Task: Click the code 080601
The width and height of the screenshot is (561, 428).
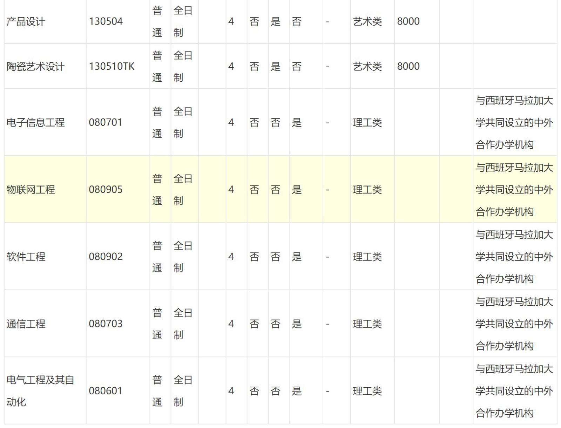Action: (105, 391)
